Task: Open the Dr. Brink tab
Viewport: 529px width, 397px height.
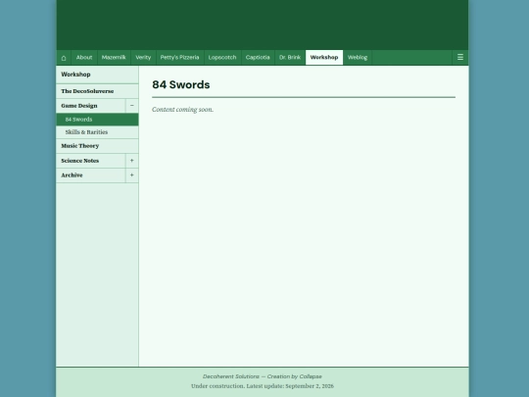Action: [x=290, y=58]
